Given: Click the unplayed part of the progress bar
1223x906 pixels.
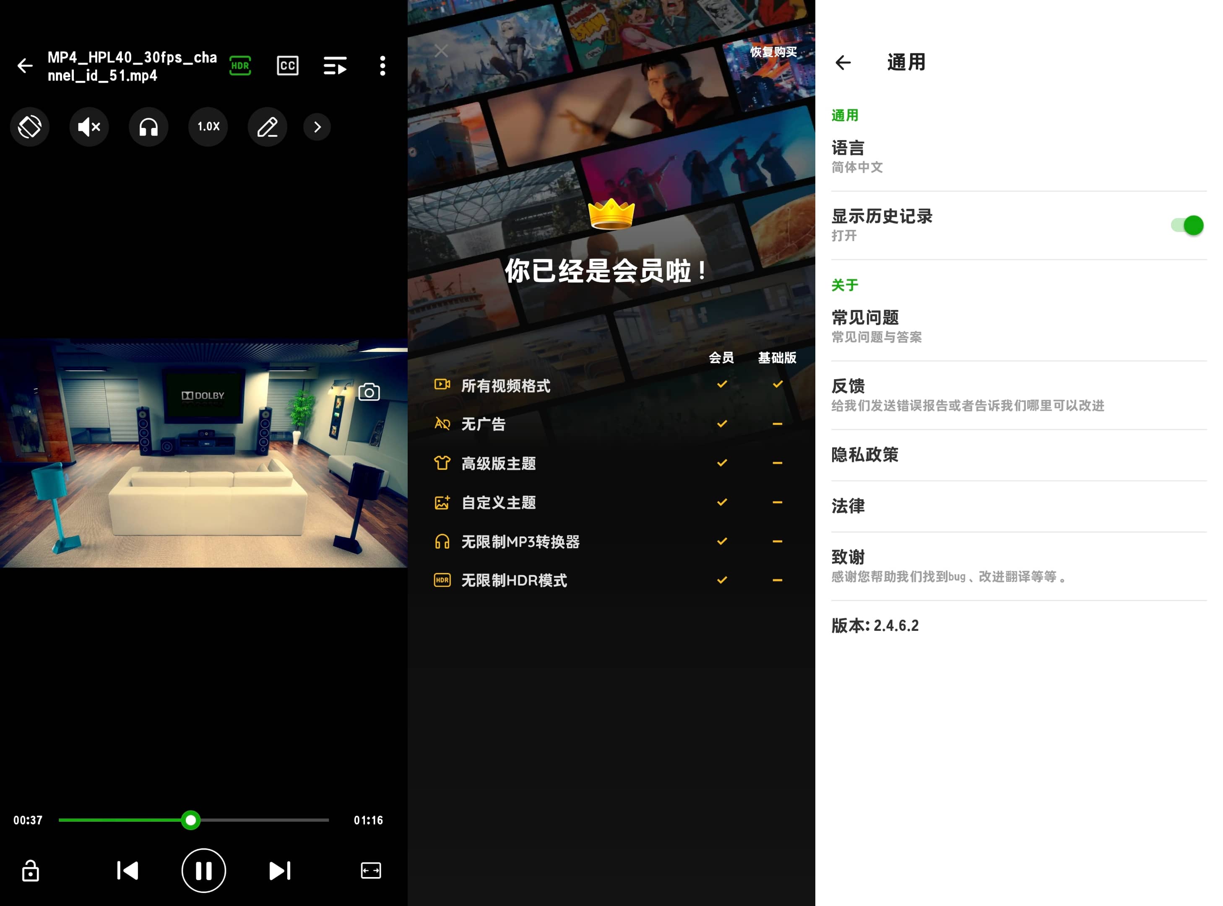Looking at the screenshot, I should point(265,820).
